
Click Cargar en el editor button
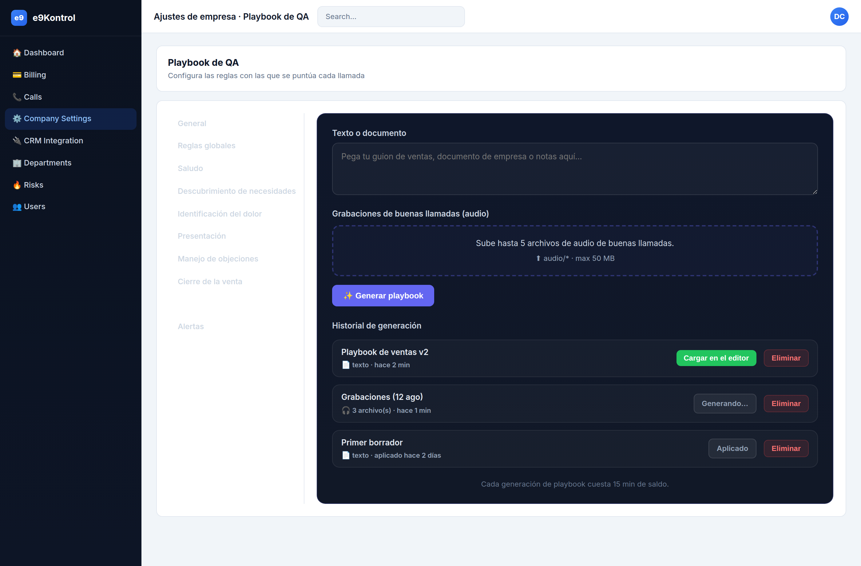click(x=716, y=358)
